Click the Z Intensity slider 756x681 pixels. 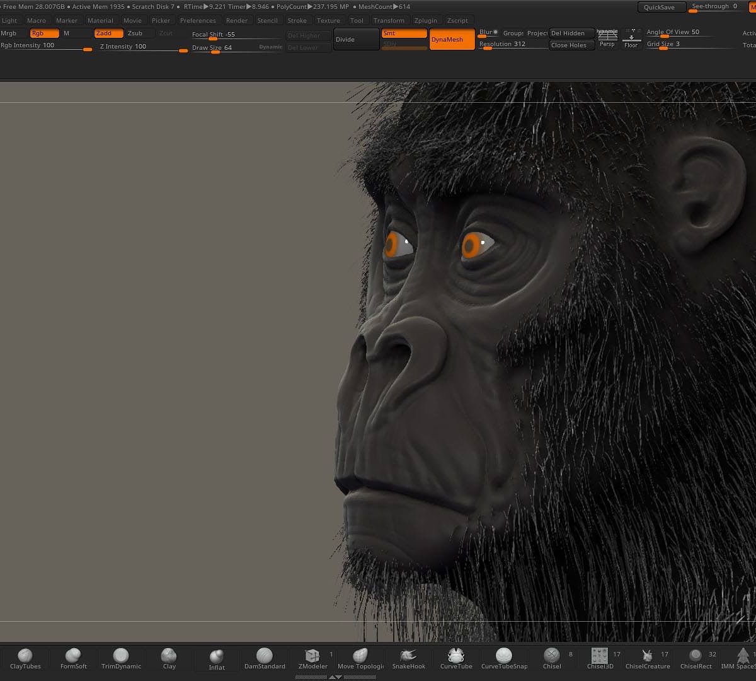[143, 47]
